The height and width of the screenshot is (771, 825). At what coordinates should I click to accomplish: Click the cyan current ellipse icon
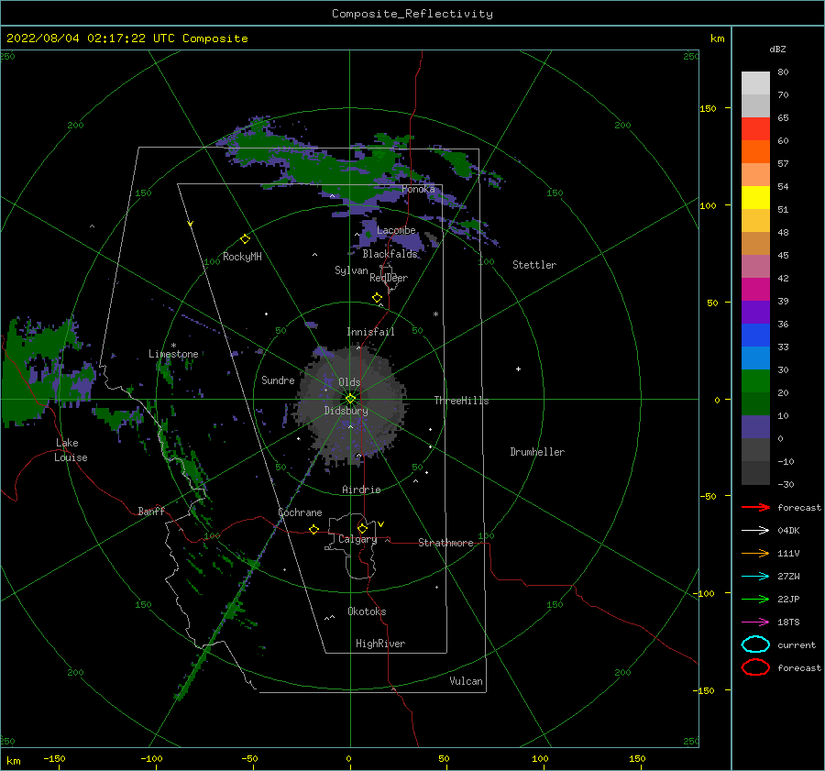pyautogui.click(x=755, y=644)
